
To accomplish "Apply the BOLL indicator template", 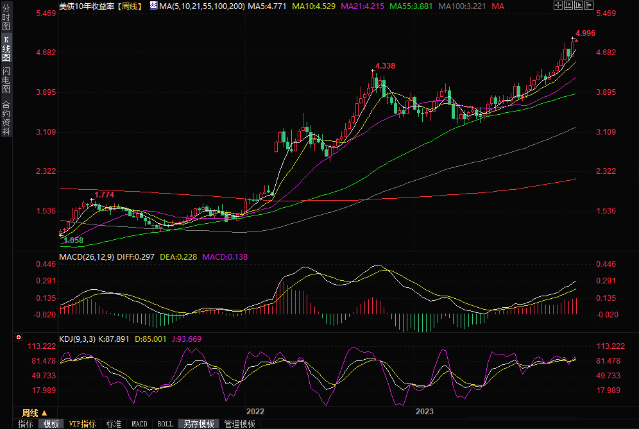I will 166,424.
